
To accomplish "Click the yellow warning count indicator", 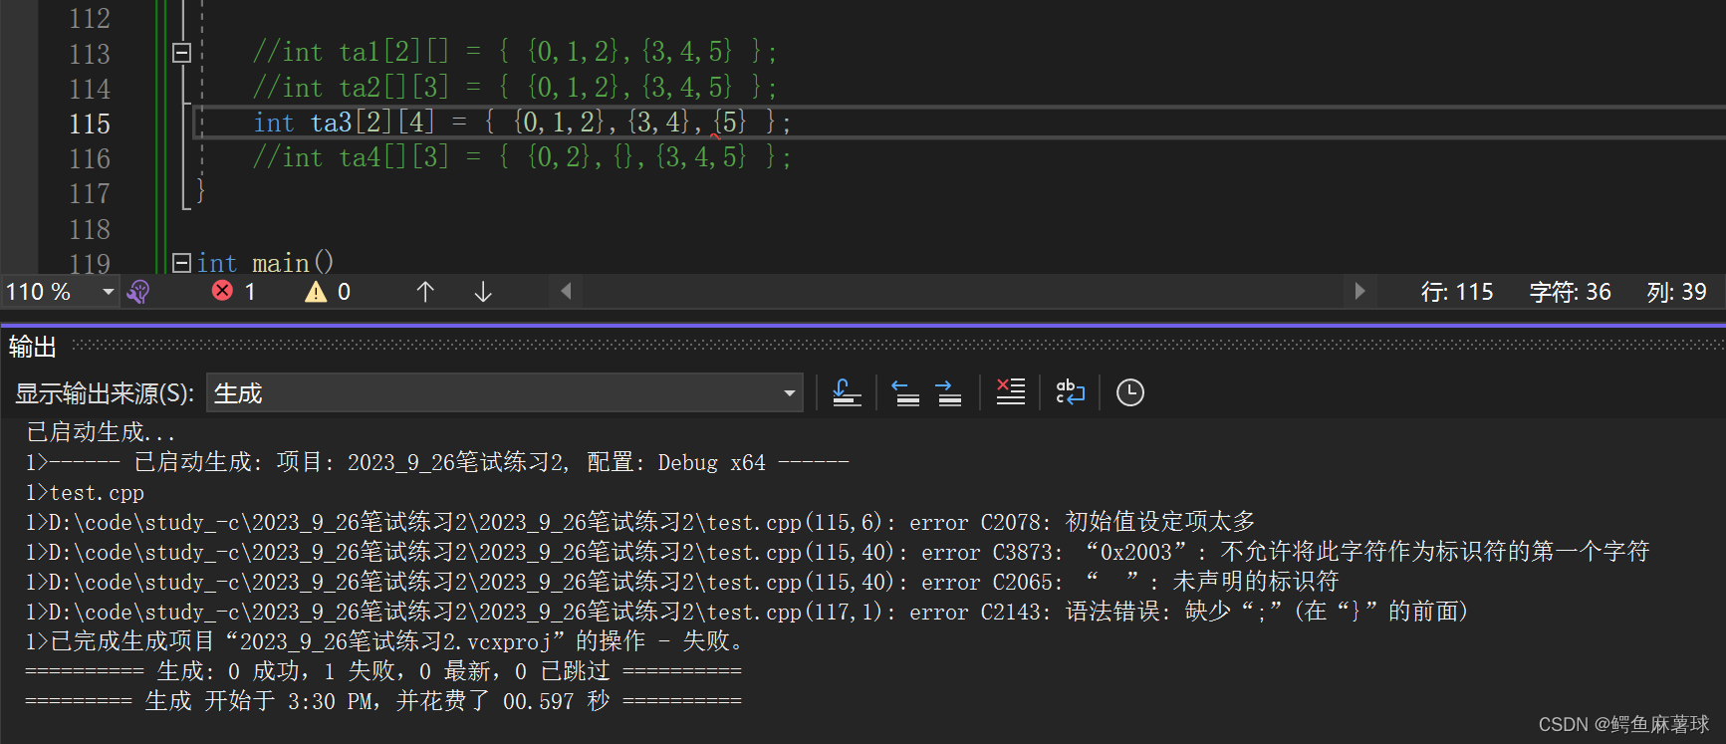I will click(328, 292).
